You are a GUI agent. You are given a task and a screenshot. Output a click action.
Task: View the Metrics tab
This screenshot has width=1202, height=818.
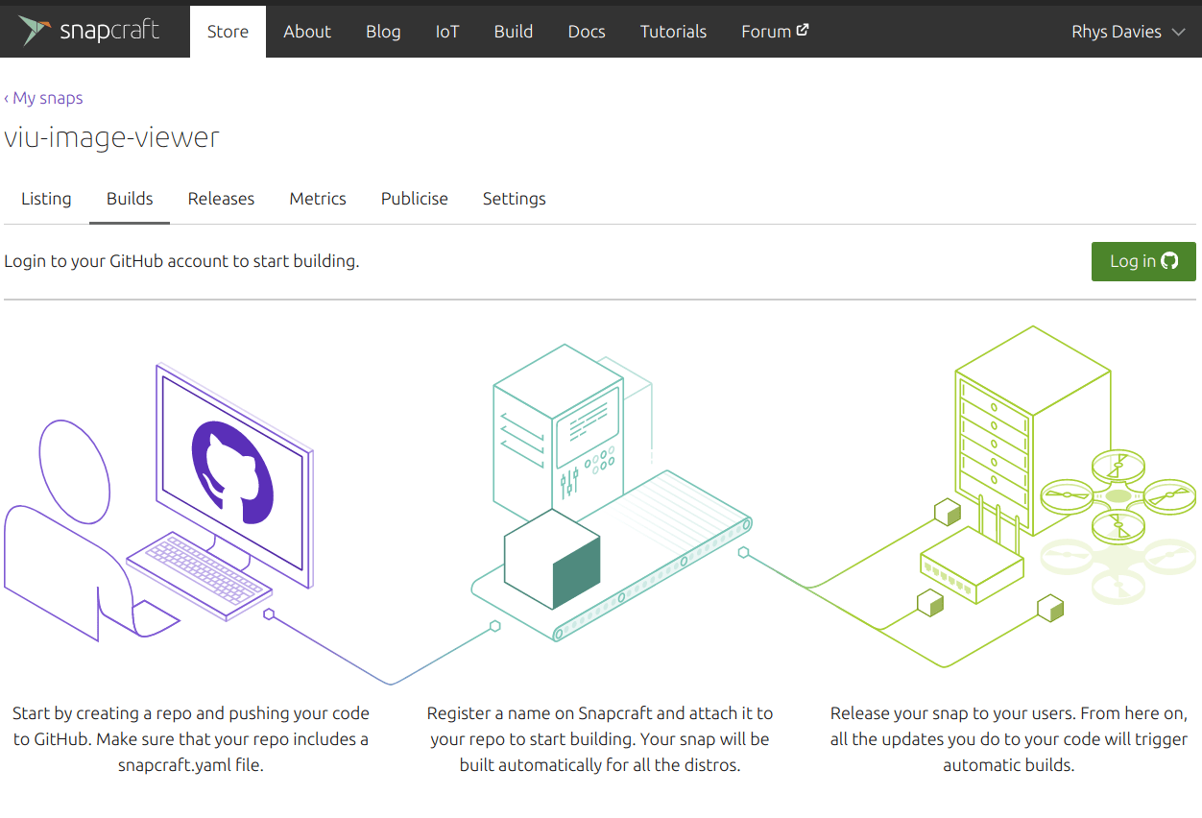[318, 199]
